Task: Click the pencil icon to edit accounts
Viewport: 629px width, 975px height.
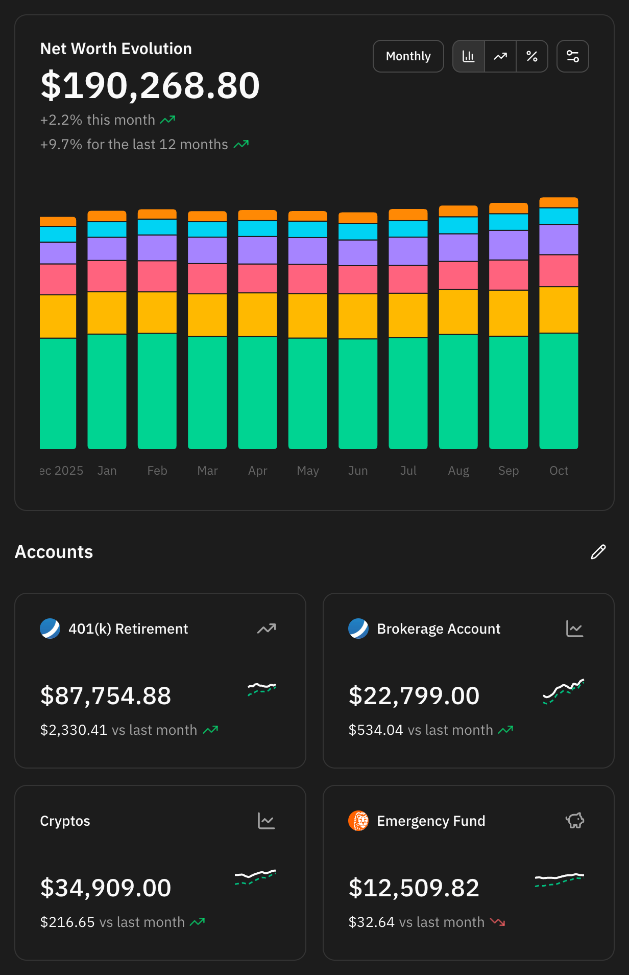Action: tap(598, 552)
